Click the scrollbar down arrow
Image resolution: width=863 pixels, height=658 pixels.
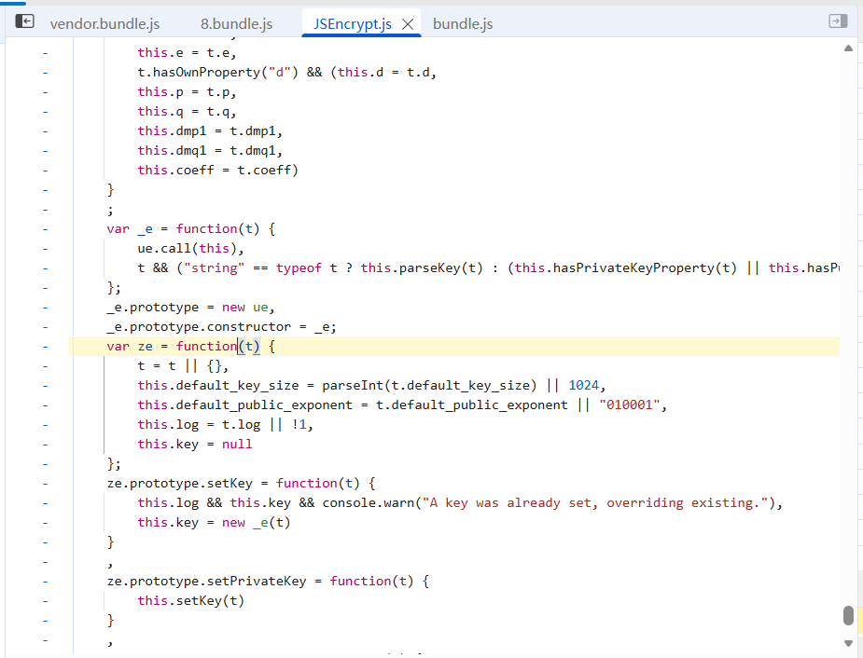(848, 643)
